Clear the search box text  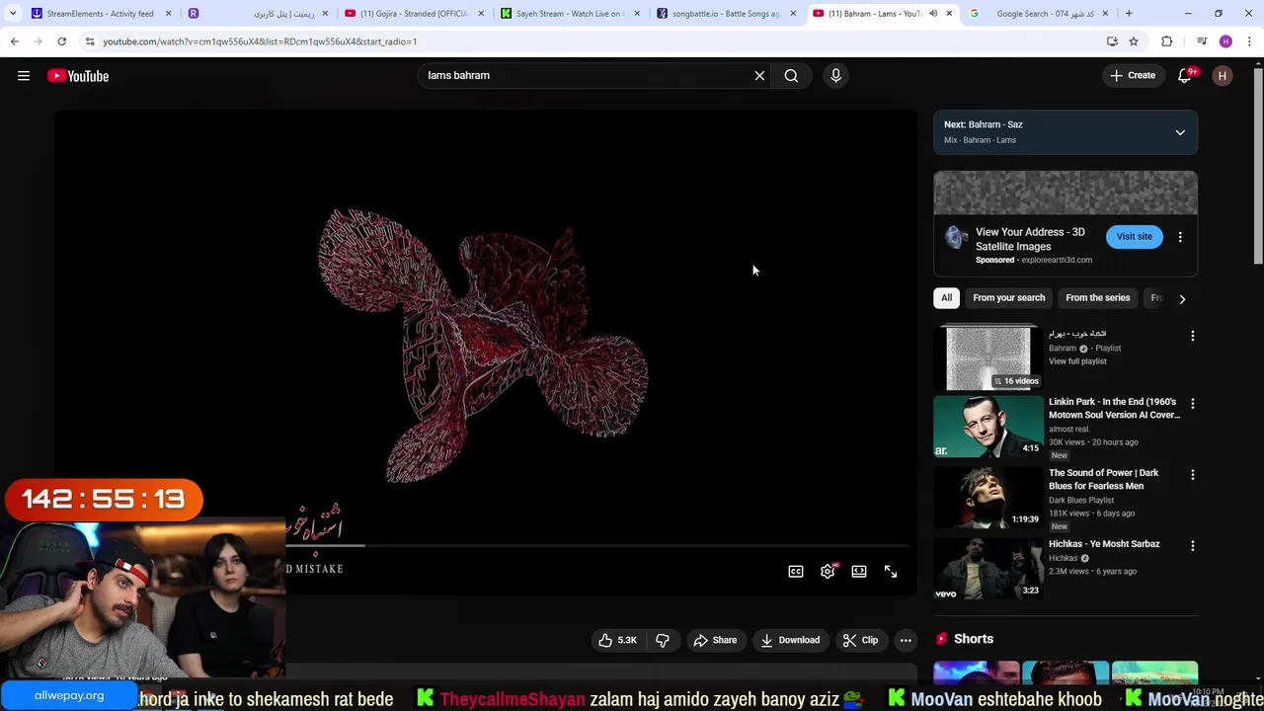pyautogui.click(x=759, y=75)
